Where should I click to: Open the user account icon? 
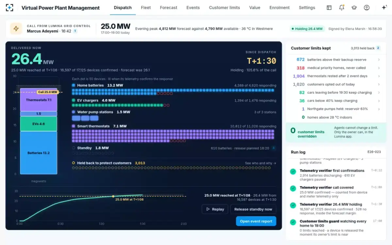coord(367,8)
